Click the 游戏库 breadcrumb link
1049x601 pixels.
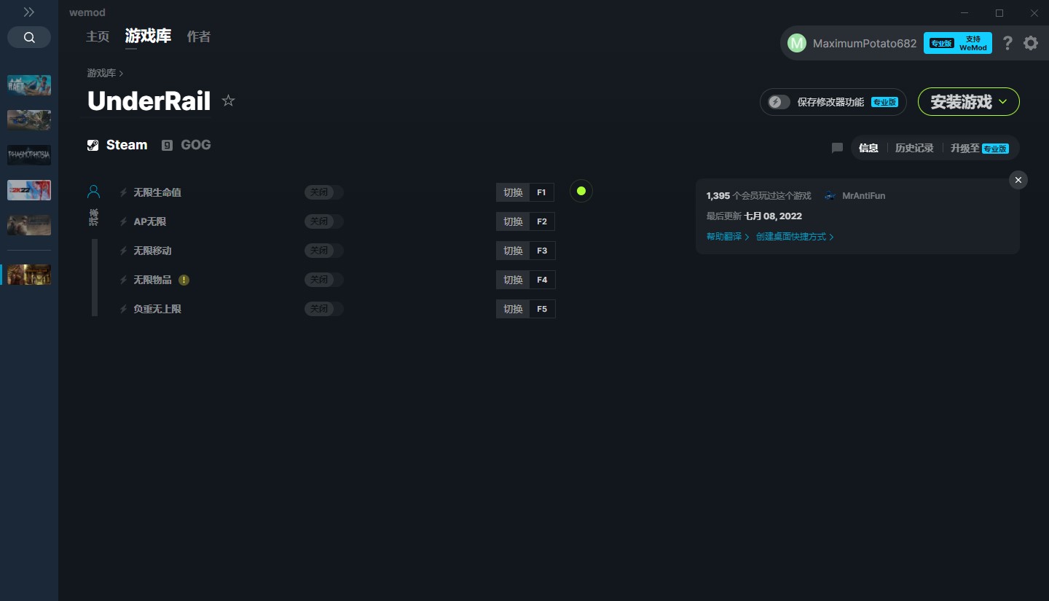coord(101,73)
